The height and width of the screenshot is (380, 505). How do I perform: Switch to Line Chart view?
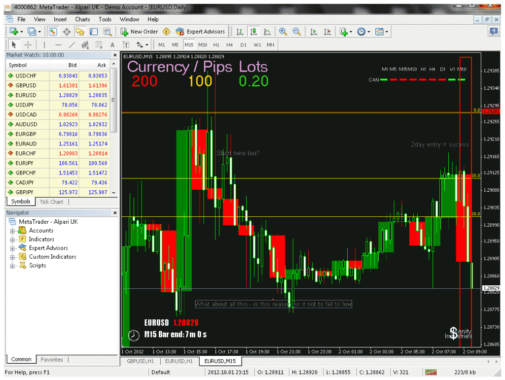pyautogui.click(x=267, y=32)
